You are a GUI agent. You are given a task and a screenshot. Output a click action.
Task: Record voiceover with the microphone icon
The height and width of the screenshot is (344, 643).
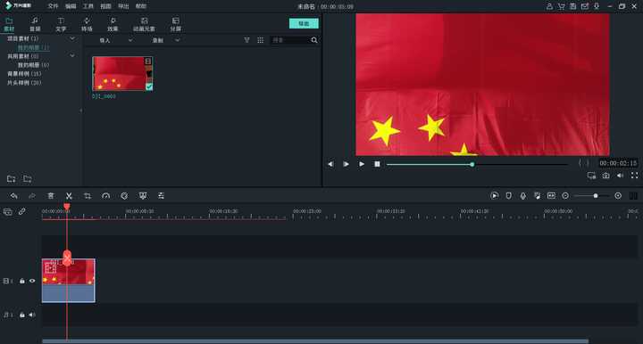(x=522, y=196)
